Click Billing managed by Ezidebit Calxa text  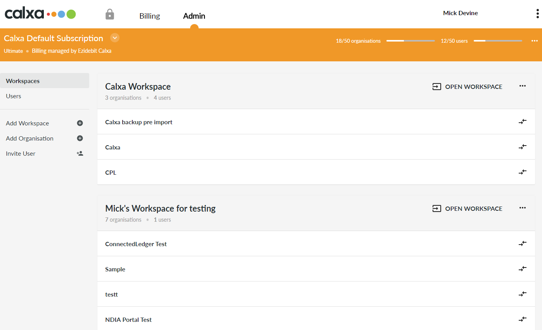point(72,51)
